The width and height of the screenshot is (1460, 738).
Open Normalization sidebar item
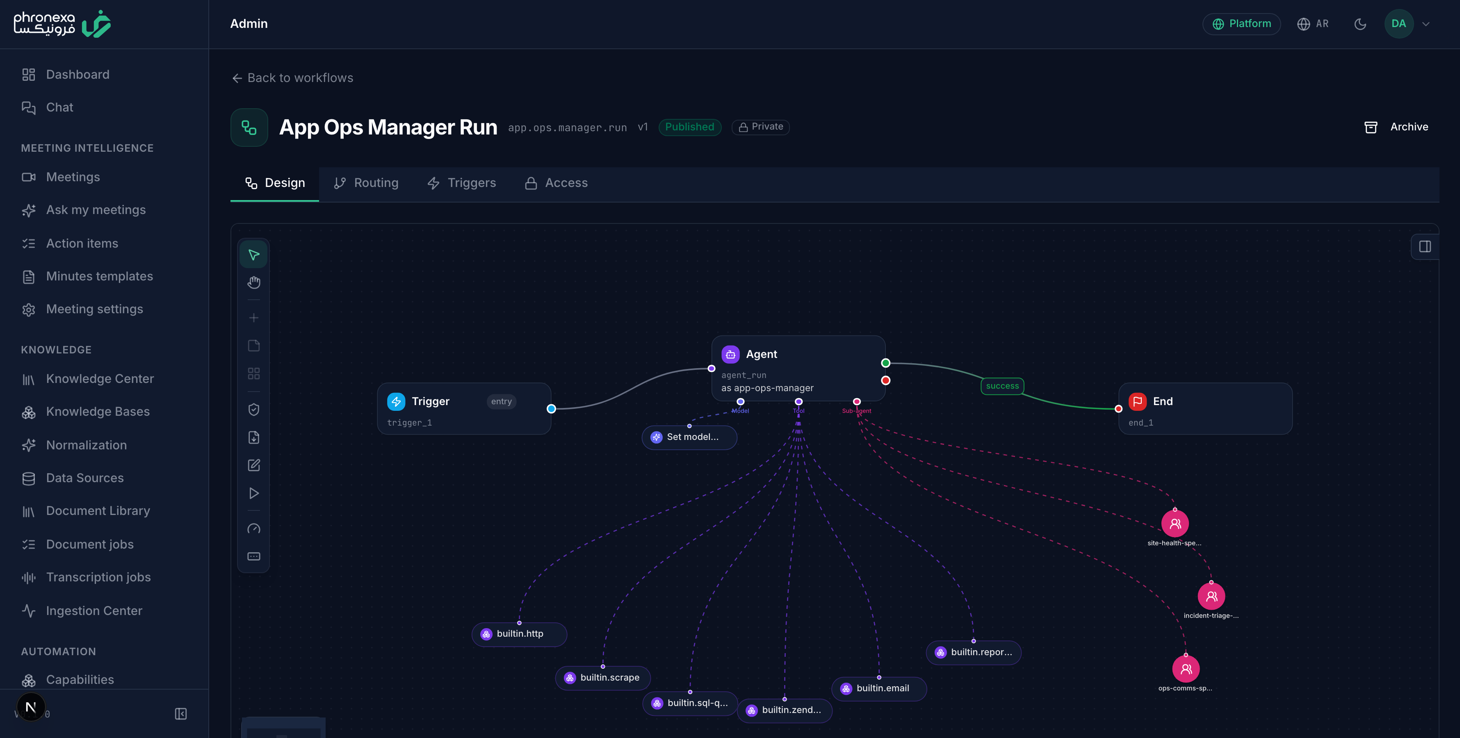pos(104,445)
